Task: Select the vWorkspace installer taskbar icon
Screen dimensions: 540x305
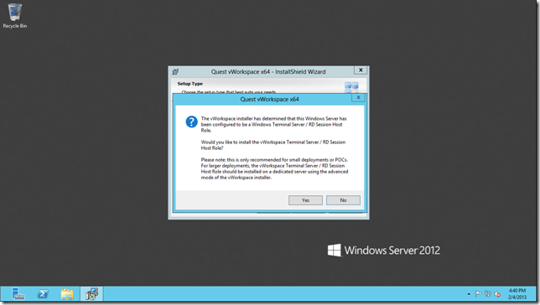Action: [91, 294]
